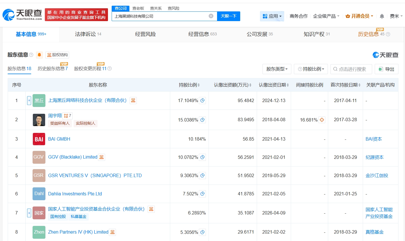The height and width of the screenshot is (241, 405).
Task: Click help icon next to 历史信息 tab
Action: click(388, 34)
